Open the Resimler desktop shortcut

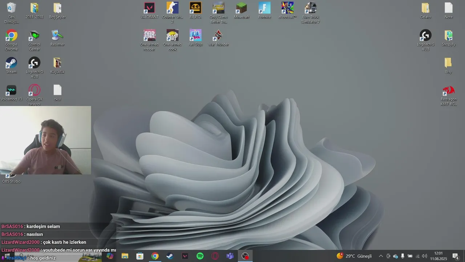click(x=57, y=38)
